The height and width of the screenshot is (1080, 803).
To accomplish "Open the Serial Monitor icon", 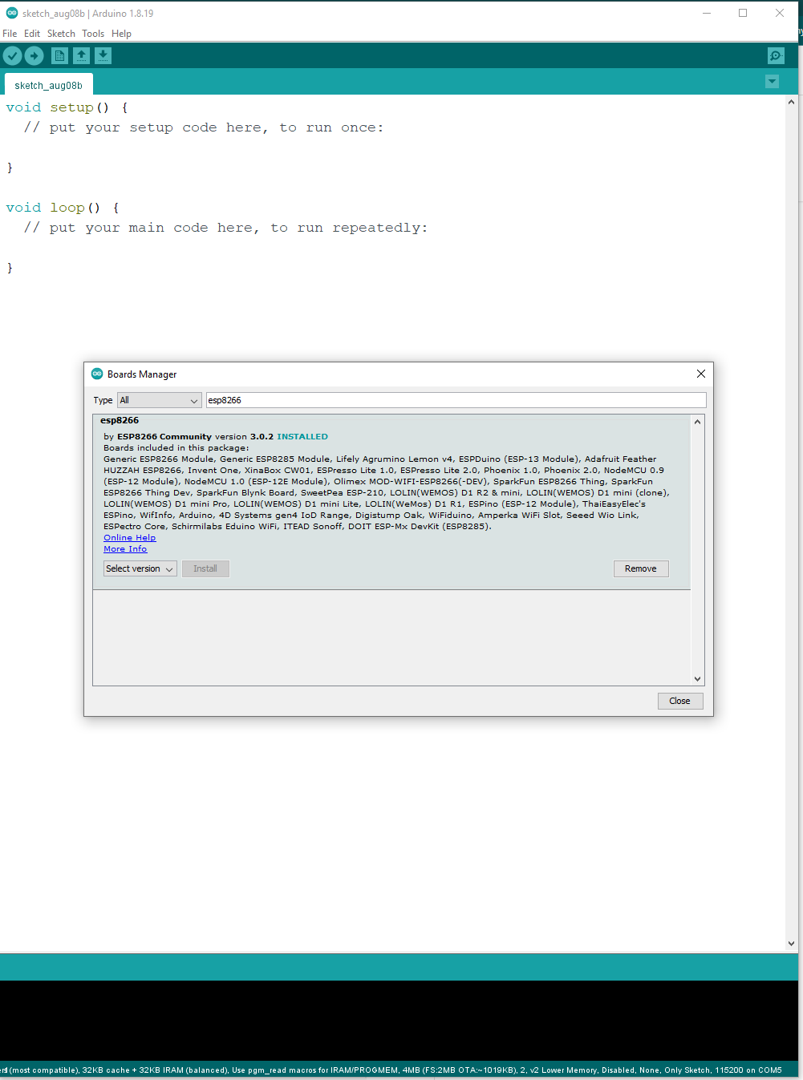I will [776, 55].
